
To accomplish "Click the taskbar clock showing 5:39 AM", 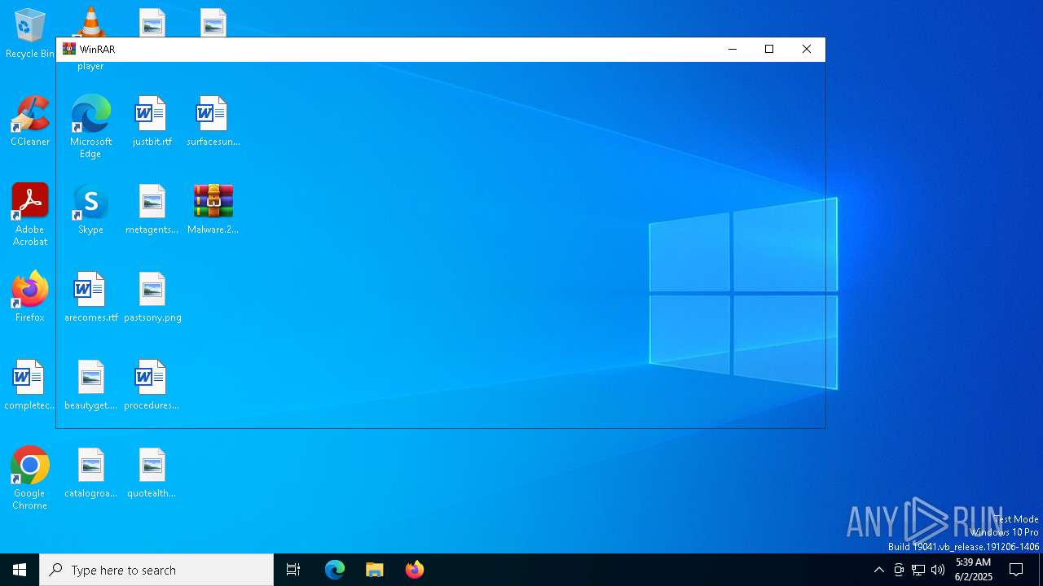I will pos(974,570).
